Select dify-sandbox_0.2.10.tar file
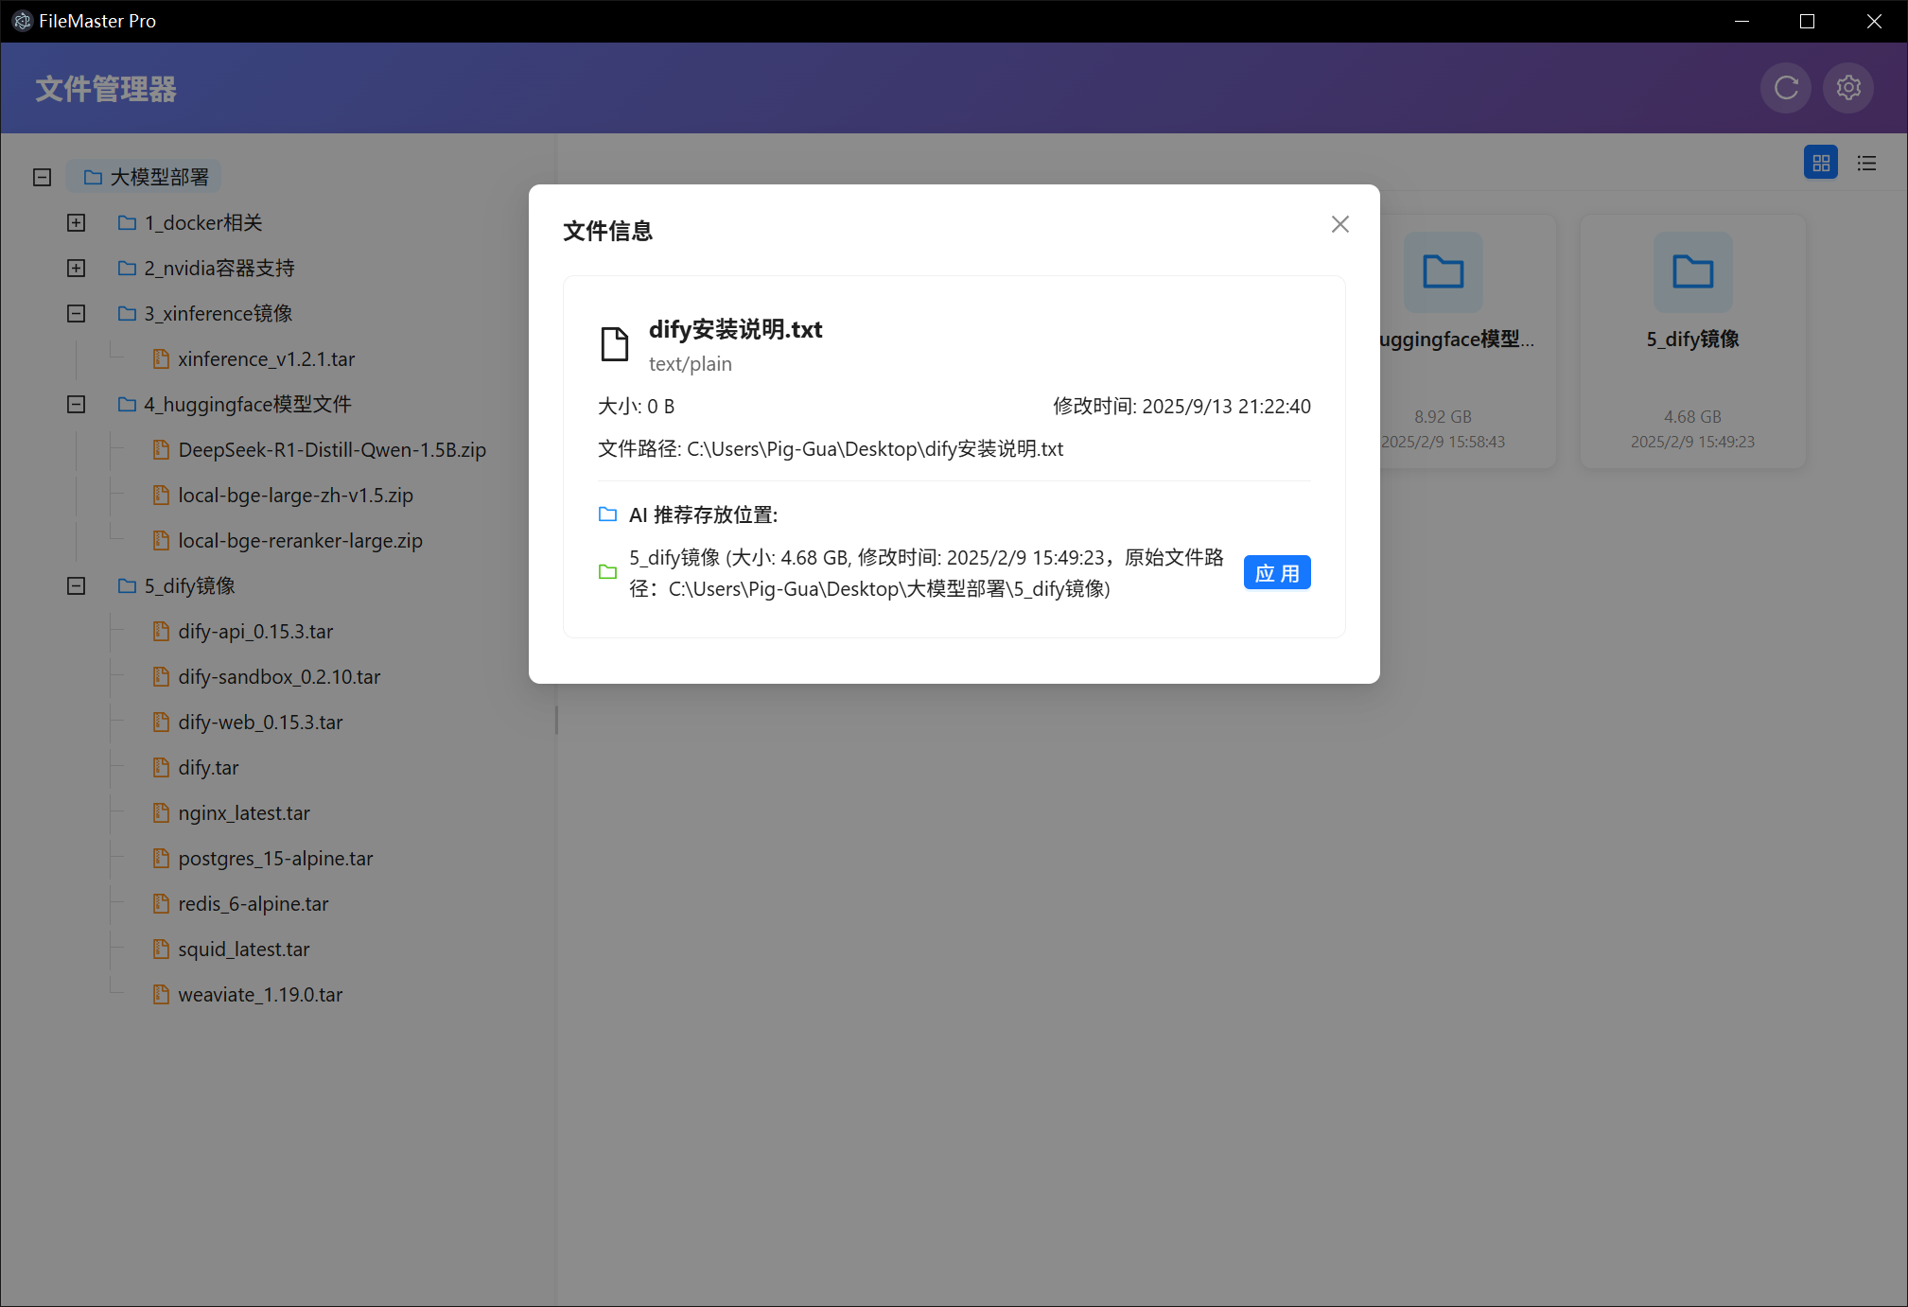1908x1307 pixels. tap(266, 676)
